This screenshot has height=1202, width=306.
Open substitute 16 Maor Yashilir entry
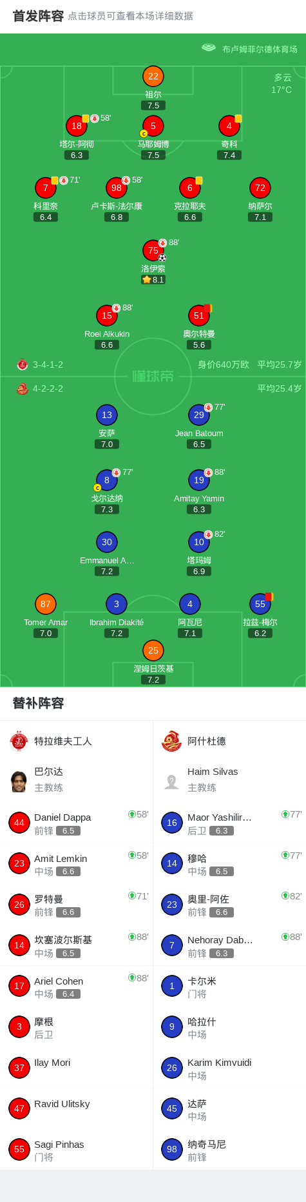pos(229,823)
